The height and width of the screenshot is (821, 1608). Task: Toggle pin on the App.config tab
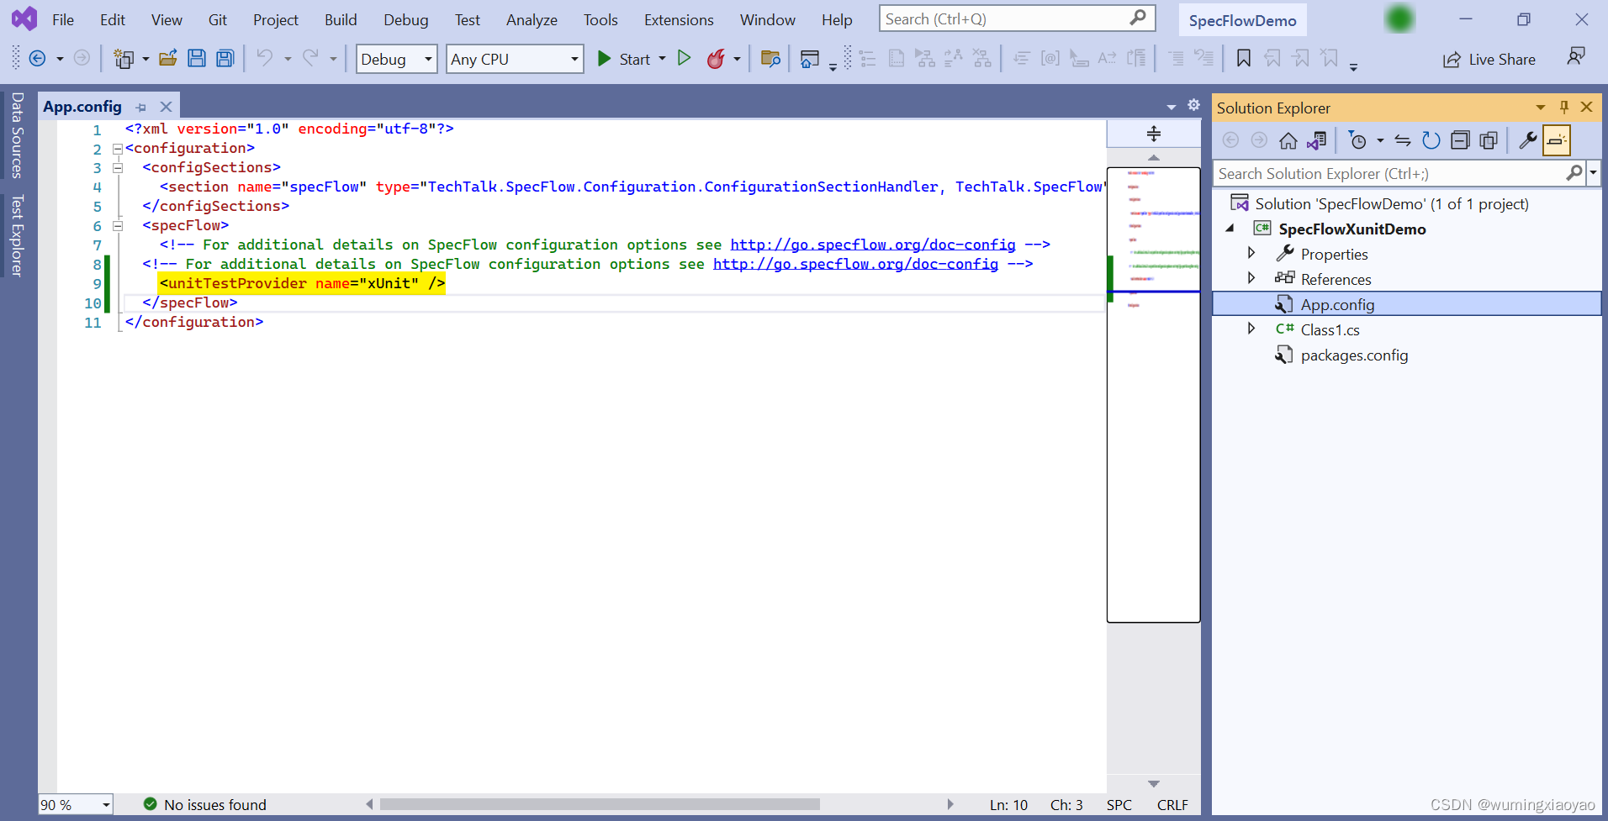tap(141, 108)
